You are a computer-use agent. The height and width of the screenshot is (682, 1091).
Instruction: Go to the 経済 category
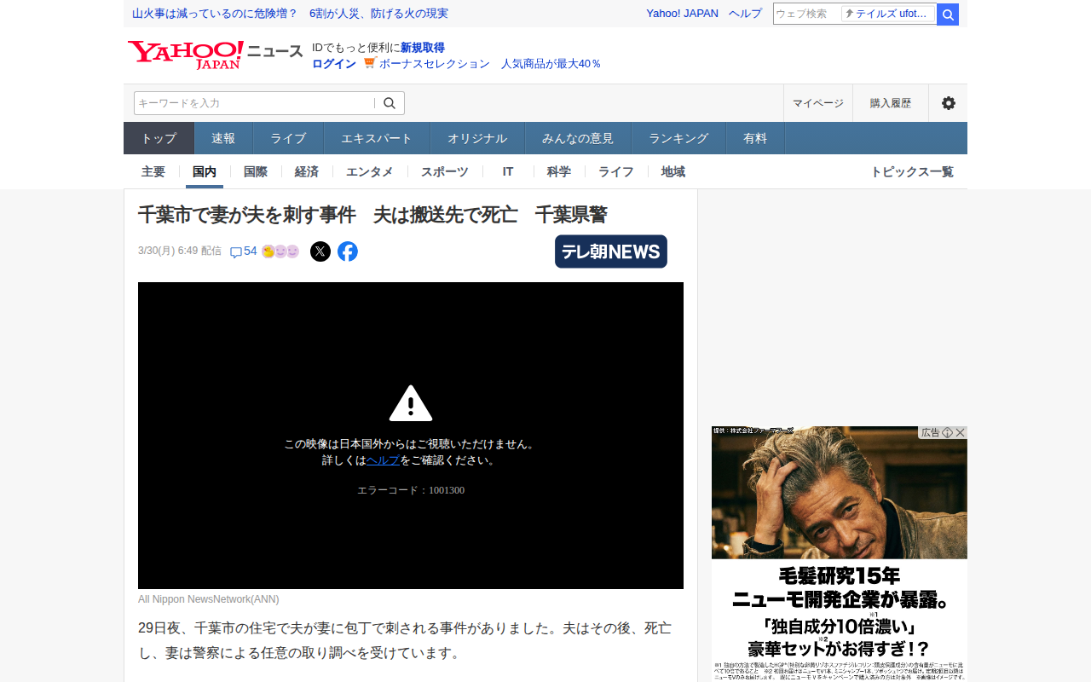point(307,171)
